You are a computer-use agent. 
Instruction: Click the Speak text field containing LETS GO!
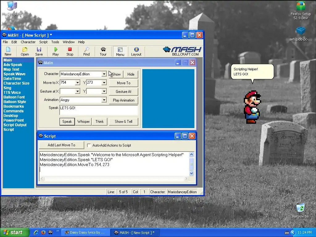coord(99,110)
